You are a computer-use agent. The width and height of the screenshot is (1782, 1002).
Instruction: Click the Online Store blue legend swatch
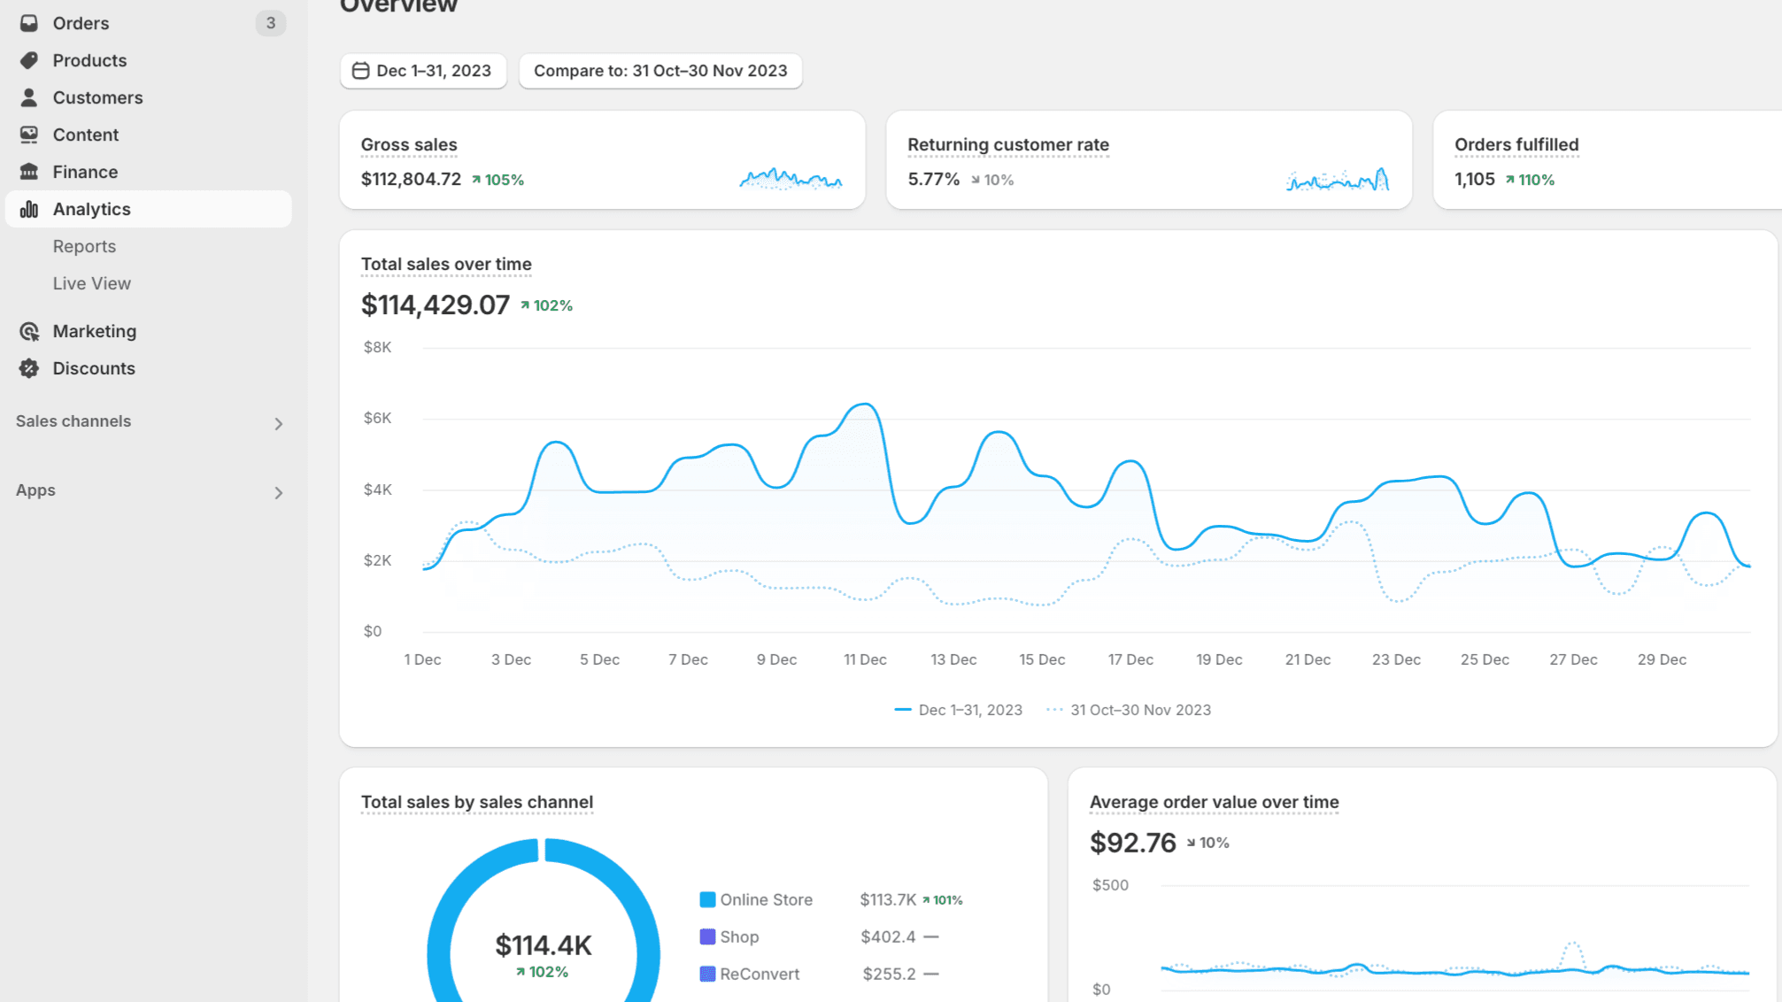tap(707, 899)
